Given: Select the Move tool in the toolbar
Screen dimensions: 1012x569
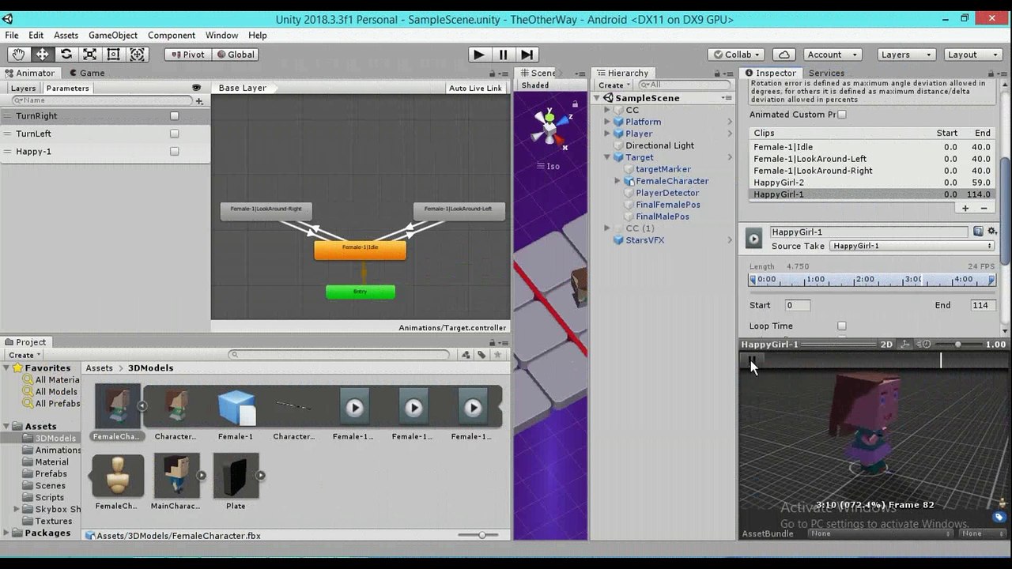Looking at the screenshot, I should click(42, 55).
